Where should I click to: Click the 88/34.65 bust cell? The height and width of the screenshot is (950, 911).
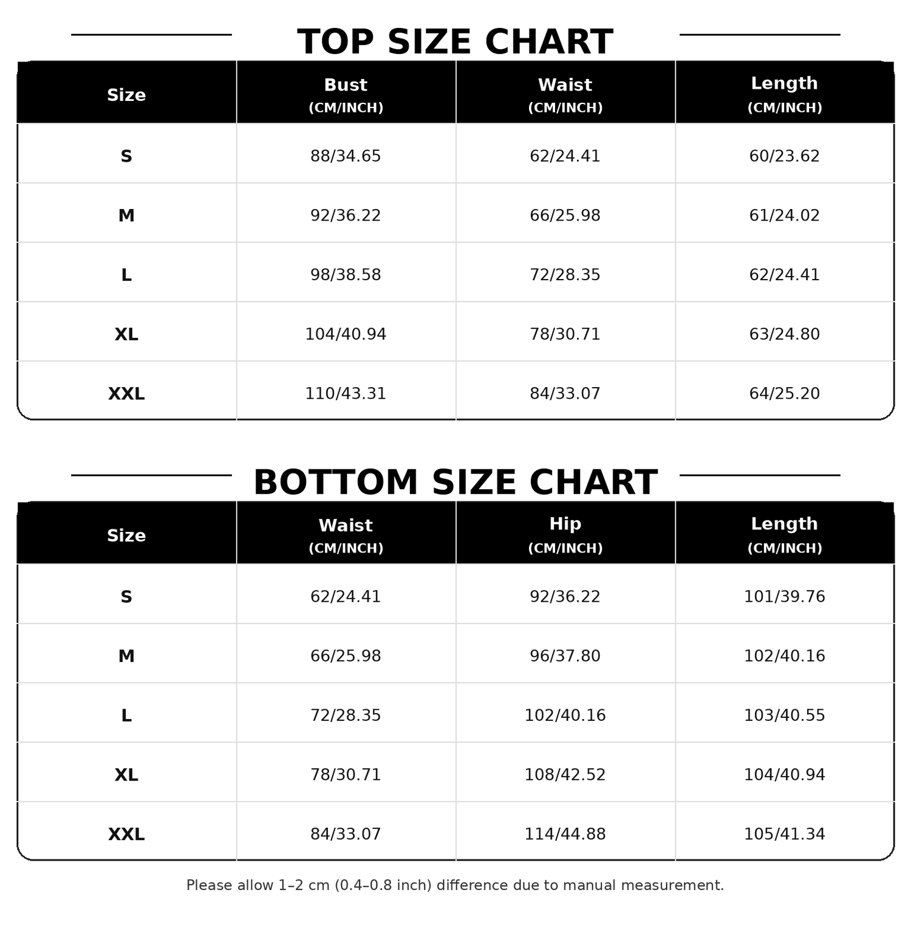(x=346, y=156)
